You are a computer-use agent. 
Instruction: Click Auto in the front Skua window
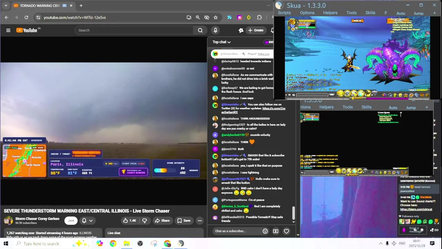tap(401, 13)
